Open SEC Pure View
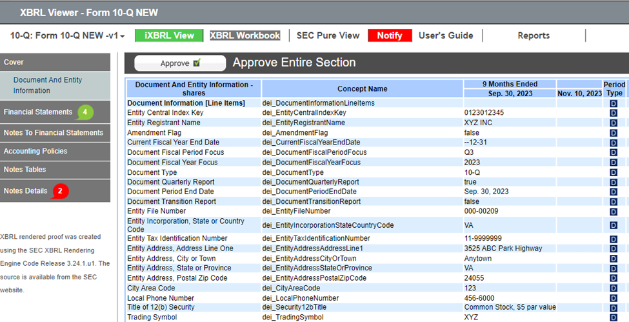The image size is (629, 322). pos(328,35)
